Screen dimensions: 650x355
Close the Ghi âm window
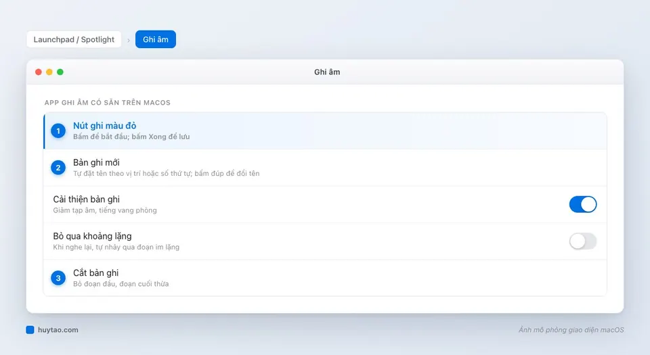coord(39,72)
